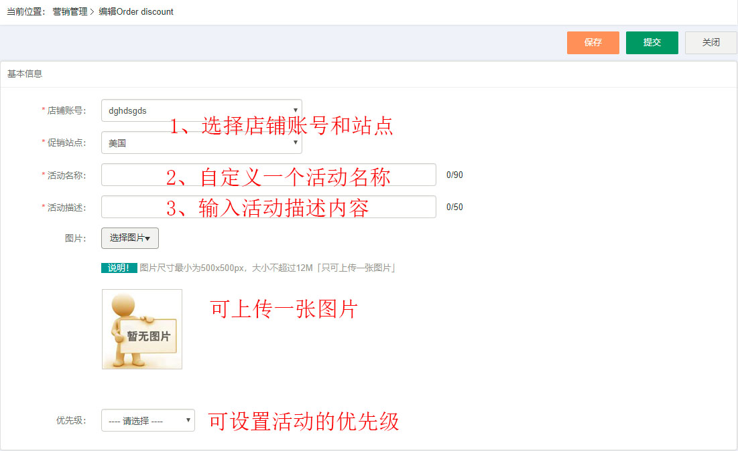Screen dimensions: 738x451
Task: Click the 说明! label badge
Action: [x=119, y=268]
